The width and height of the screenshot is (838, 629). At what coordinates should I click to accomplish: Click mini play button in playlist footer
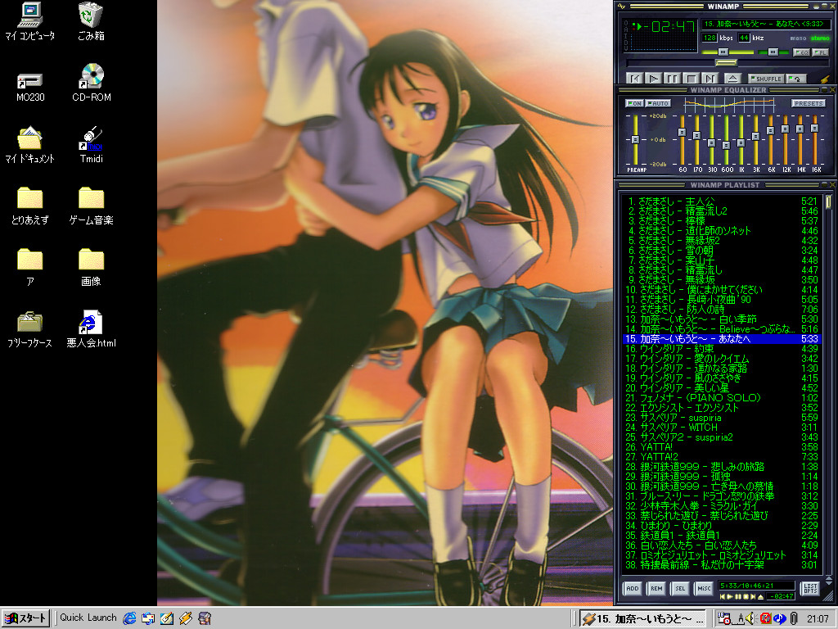click(x=730, y=596)
